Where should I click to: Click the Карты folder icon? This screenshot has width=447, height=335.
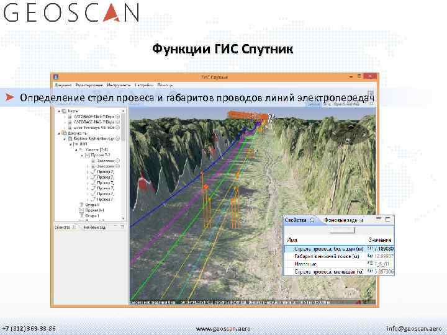[x=64, y=111]
